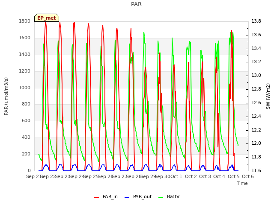Viewport: 274px width, 205px height.
Task: Toggle the BattV legend entry
Action: pyautogui.click(x=169, y=197)
